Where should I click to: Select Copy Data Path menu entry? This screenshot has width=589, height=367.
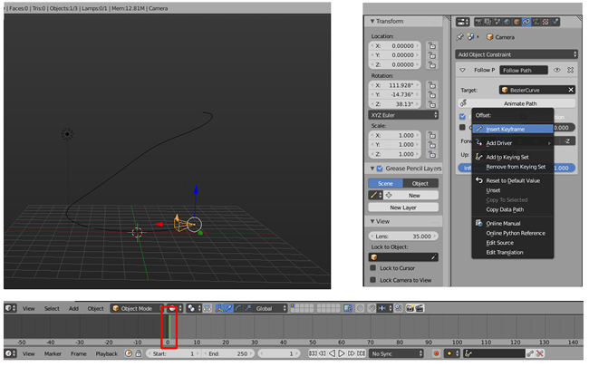click(x=505, y=209)
